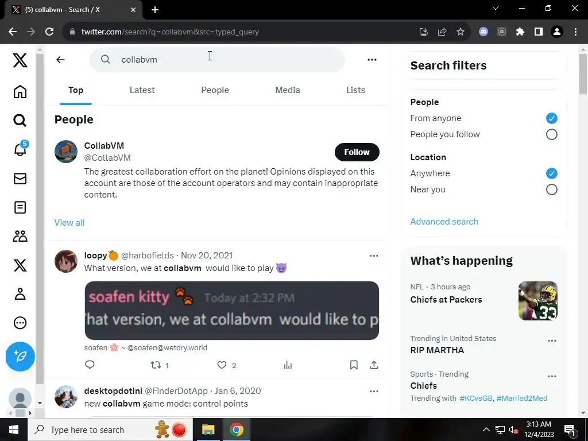Open Notifications bell with 5 badge
Screen dimensions: 588x441
click(x=21, y=149)
